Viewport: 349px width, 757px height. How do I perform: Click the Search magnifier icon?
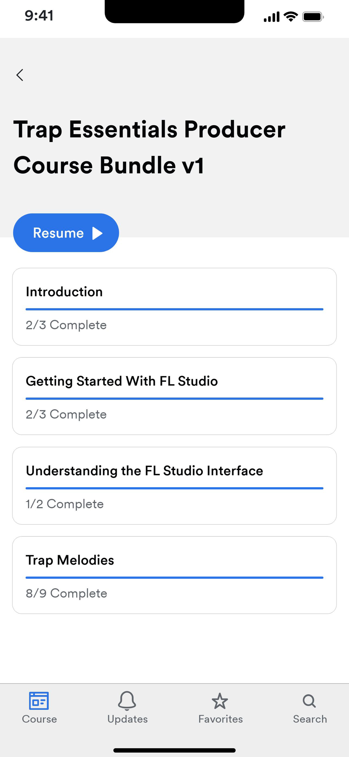click(309, 701)
